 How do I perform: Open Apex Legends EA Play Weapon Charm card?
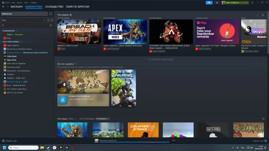tap(217, 32)
